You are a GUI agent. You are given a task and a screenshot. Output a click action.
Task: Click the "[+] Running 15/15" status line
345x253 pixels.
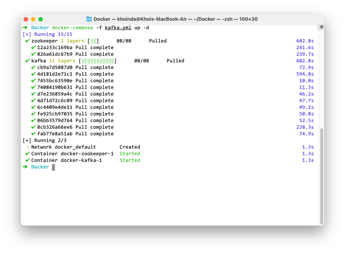click(x=47, y=34)
